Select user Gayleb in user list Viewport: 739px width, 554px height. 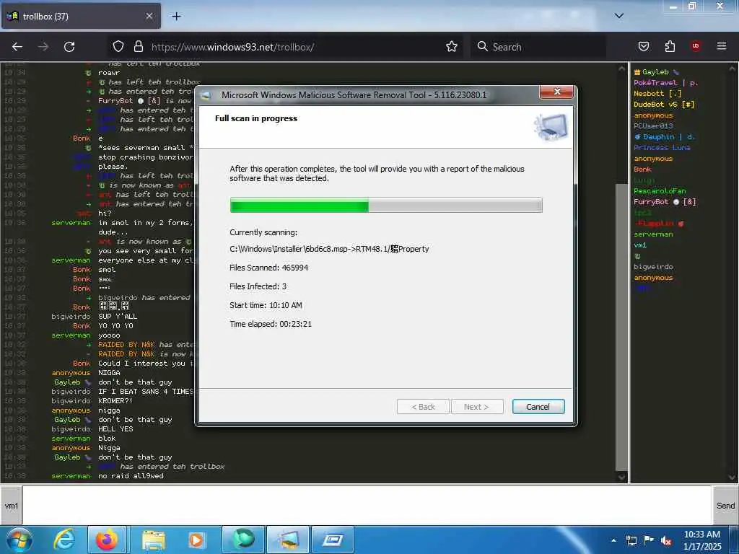click(655, 72)
